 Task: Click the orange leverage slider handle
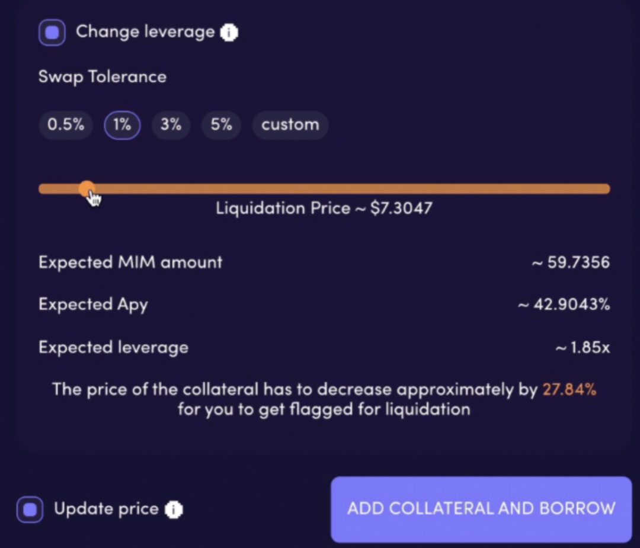(87, 189)
